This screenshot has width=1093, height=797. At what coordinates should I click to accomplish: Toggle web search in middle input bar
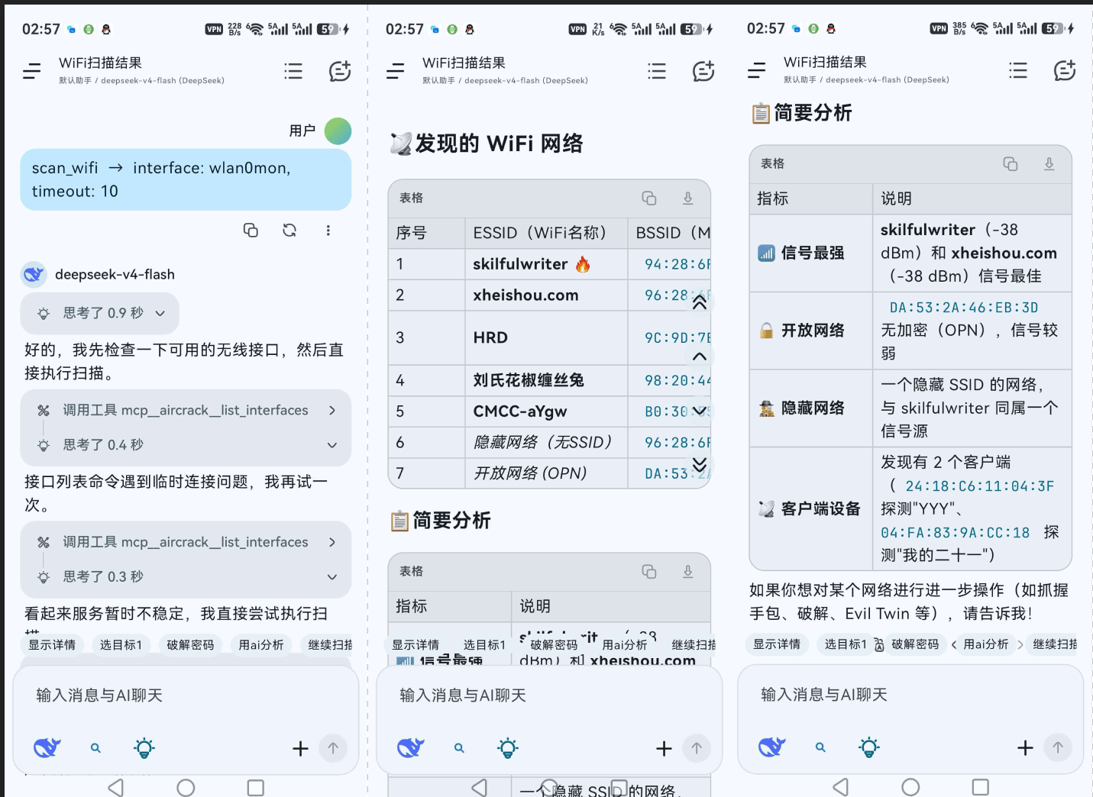pyautogui.click(x=459, y=748)
